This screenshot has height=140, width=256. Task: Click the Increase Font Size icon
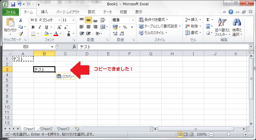point(59,27)
